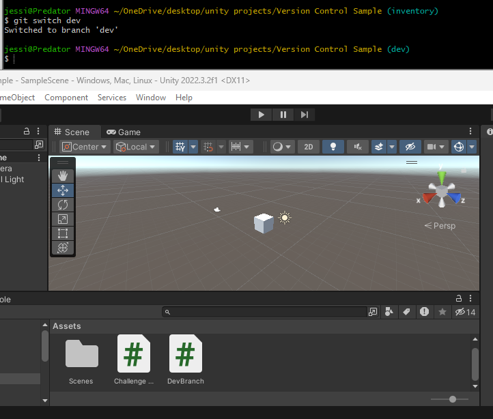The height and width of the screenshot is (419, 493).
Task: Select the Rotate tool
Action: (63, 205)
